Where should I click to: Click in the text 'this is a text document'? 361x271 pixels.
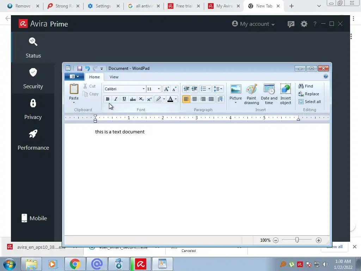(x=120, y=132)
